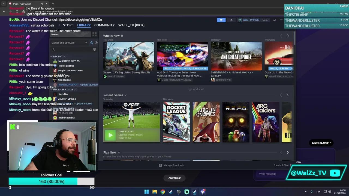349x196 pixels.
Task: Select Liar's Bar in the library list
Action: click(63, 94)
